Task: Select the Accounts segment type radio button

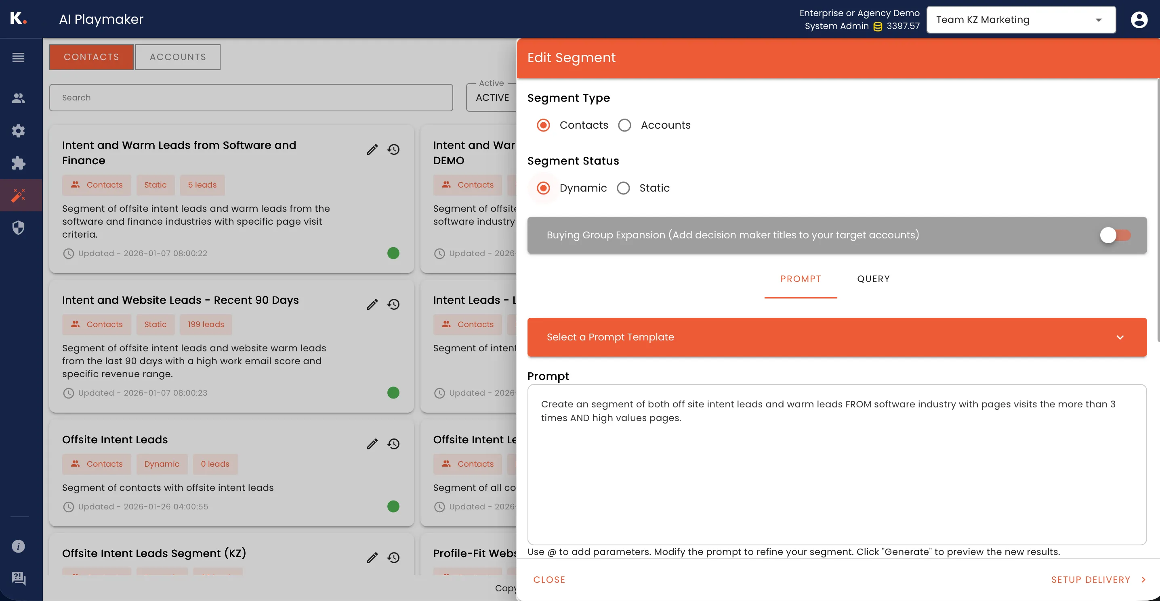Action: point(624,125)
